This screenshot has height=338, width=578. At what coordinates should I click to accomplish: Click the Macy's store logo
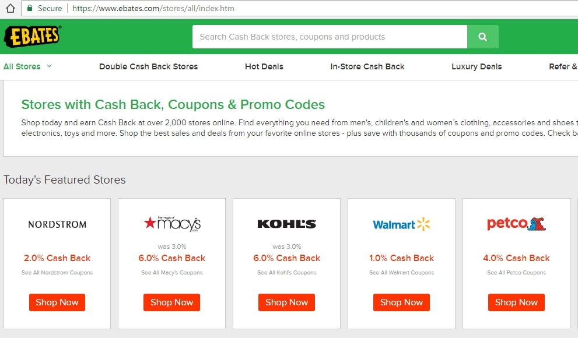pyautogui.click(x=172, y=223)
